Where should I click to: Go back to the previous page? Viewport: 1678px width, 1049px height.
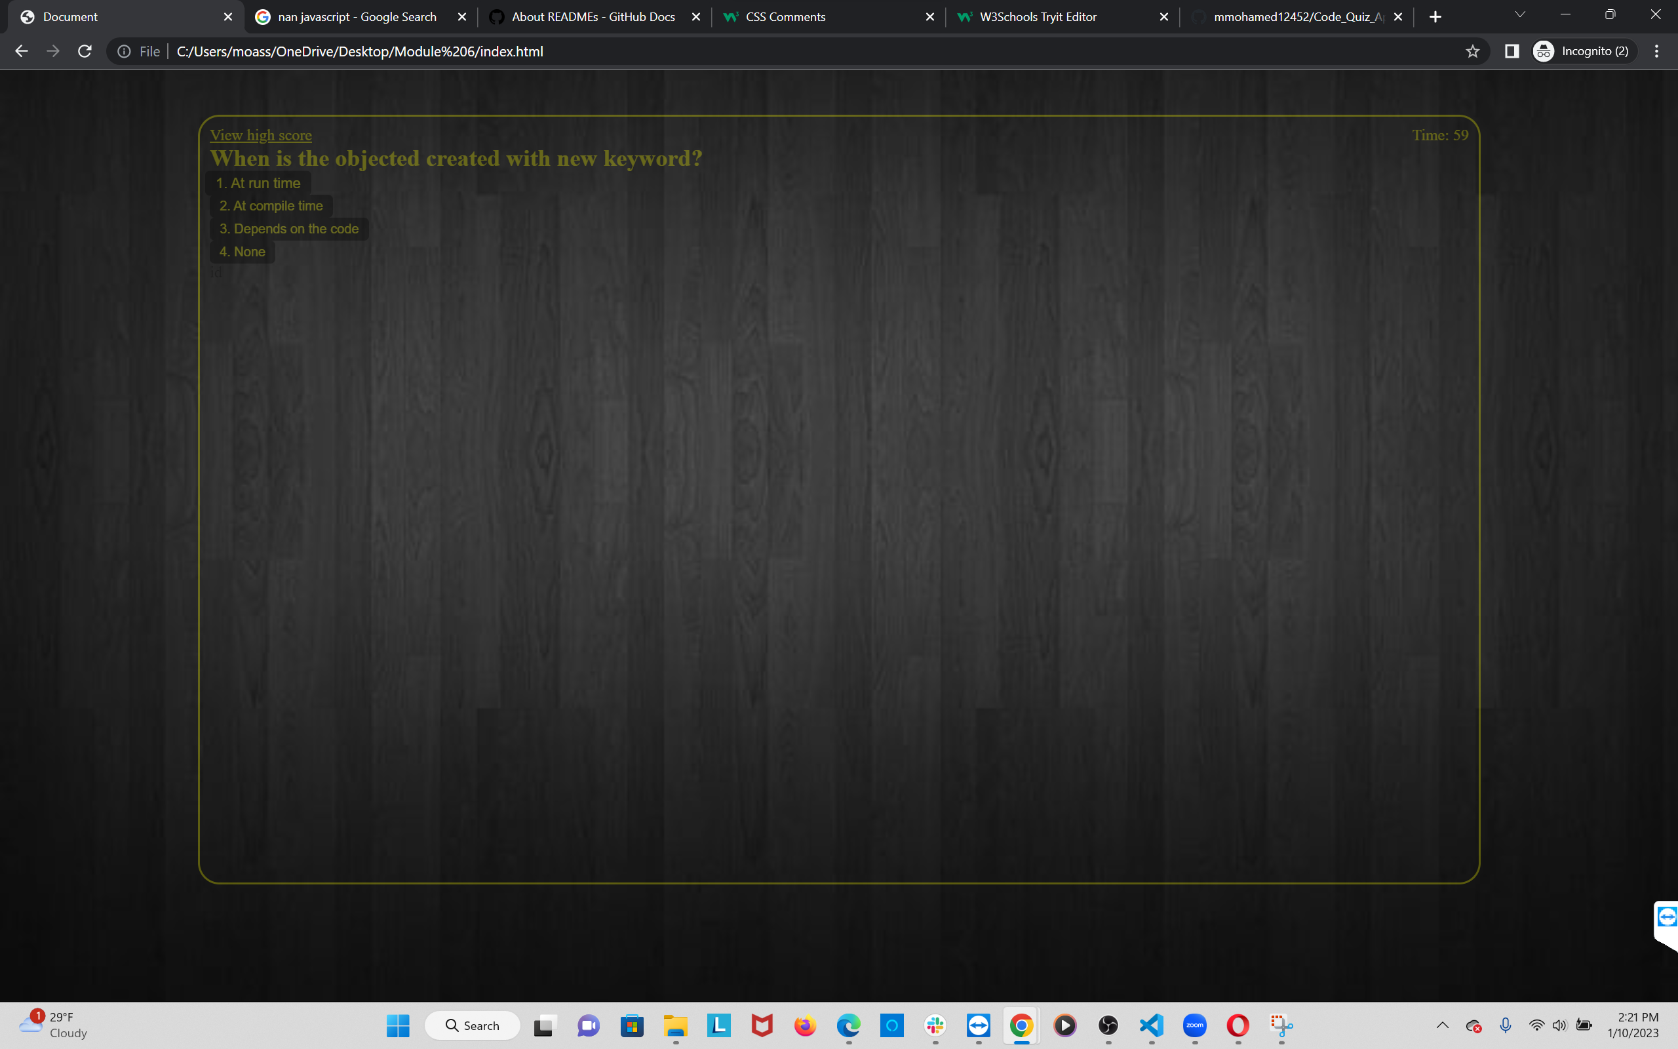[22, 51]
